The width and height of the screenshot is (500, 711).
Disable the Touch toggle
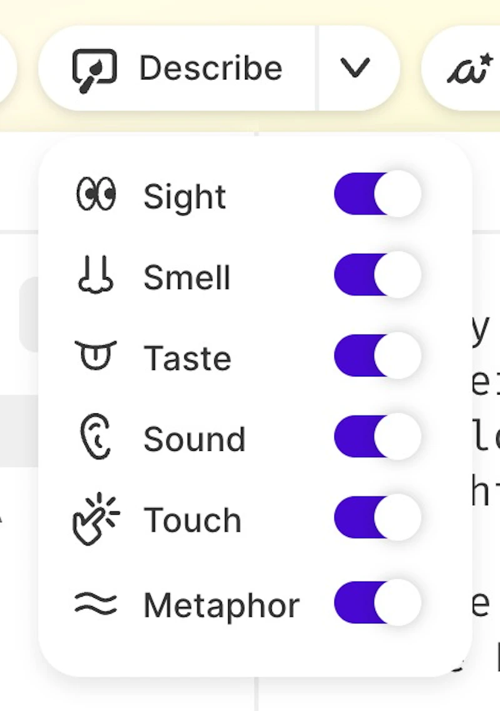pyautogui.click(x=377, y=517)
